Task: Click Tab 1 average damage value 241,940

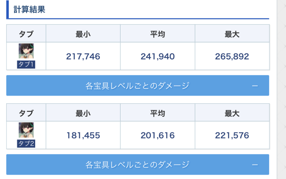Action: 158,56
